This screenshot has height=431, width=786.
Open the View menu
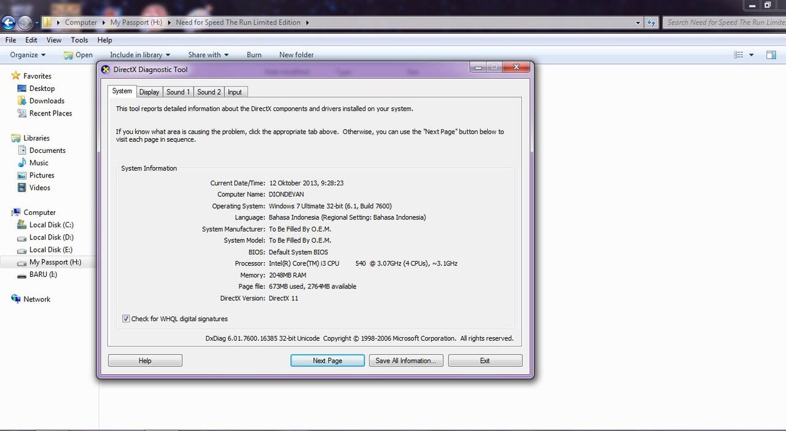[54, 40]
